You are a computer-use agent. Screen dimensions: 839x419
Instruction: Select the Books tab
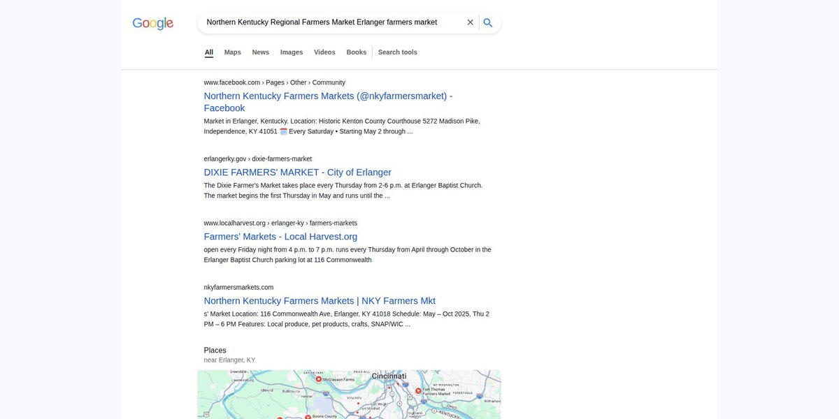357,52
